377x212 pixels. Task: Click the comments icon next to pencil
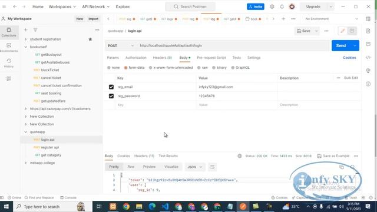pyautogui.click(x=352, y=31)
